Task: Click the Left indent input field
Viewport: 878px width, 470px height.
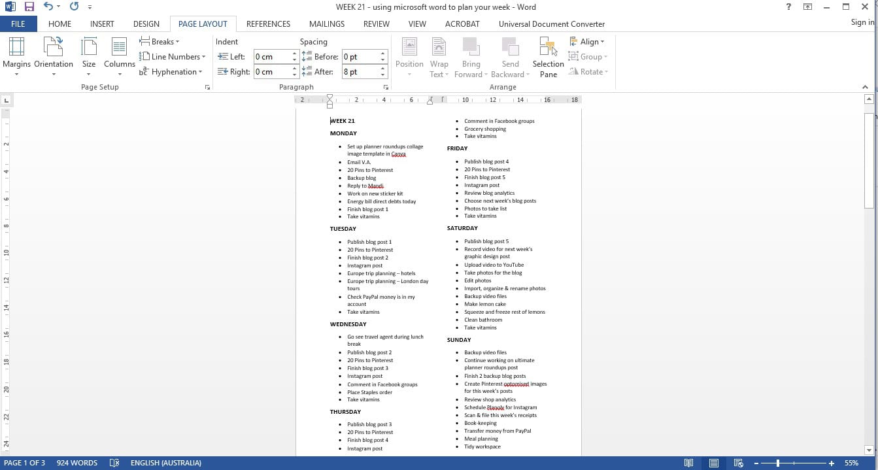Action: [272, 57]
